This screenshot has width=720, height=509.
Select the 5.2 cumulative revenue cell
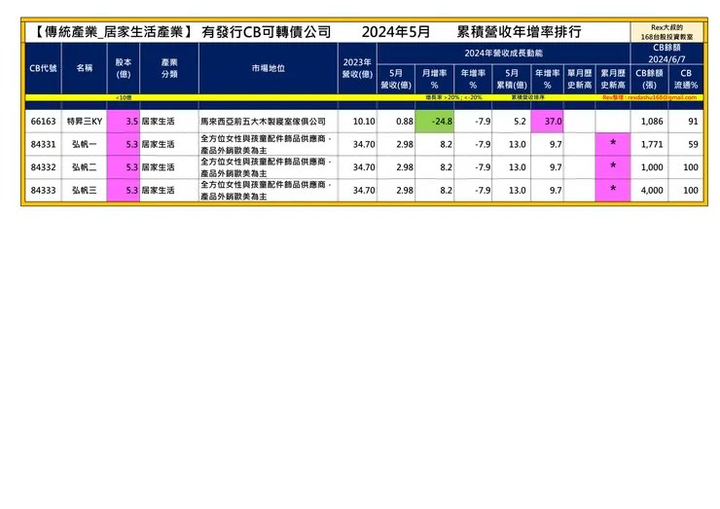(x=511, y=122)
